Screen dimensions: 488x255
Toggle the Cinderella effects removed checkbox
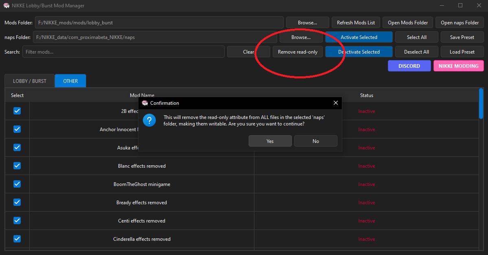[17, 239]
